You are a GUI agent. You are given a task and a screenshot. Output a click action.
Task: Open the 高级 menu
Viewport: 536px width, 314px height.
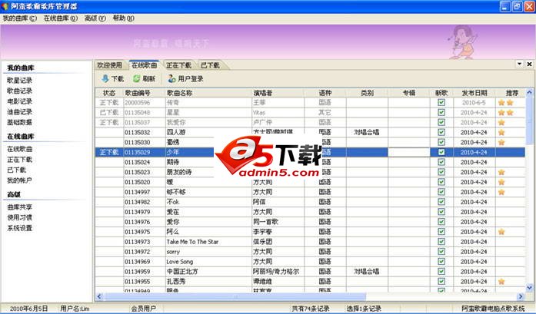(x=95, y=18)
